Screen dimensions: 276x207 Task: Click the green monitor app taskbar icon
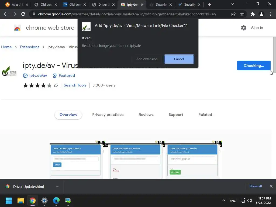coord(68,201)
